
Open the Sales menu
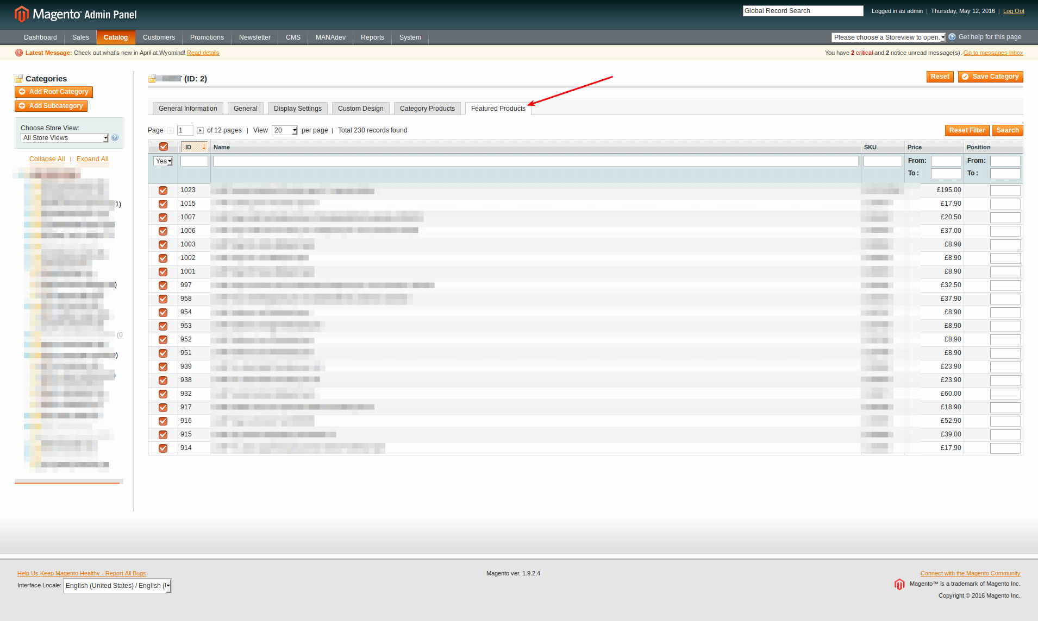(80, 37)
